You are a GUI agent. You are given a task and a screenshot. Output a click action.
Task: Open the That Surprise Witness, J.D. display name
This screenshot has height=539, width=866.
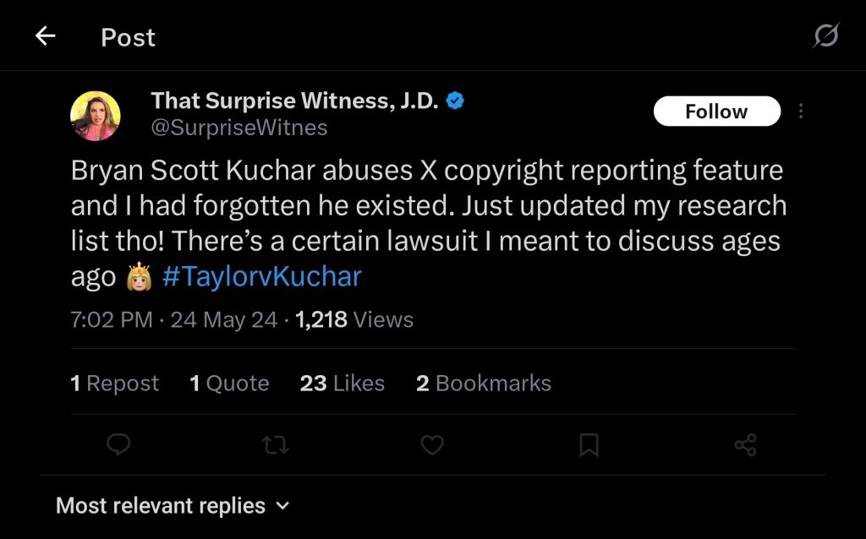(294, 101)
